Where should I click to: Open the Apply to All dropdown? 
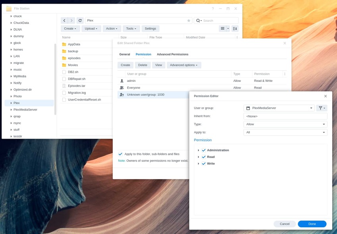[285, 132]
